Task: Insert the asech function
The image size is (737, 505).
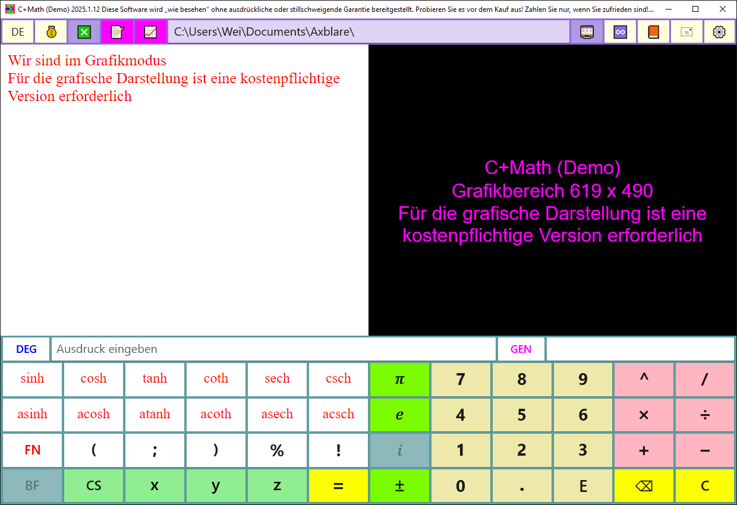Action: click(277, 415)
